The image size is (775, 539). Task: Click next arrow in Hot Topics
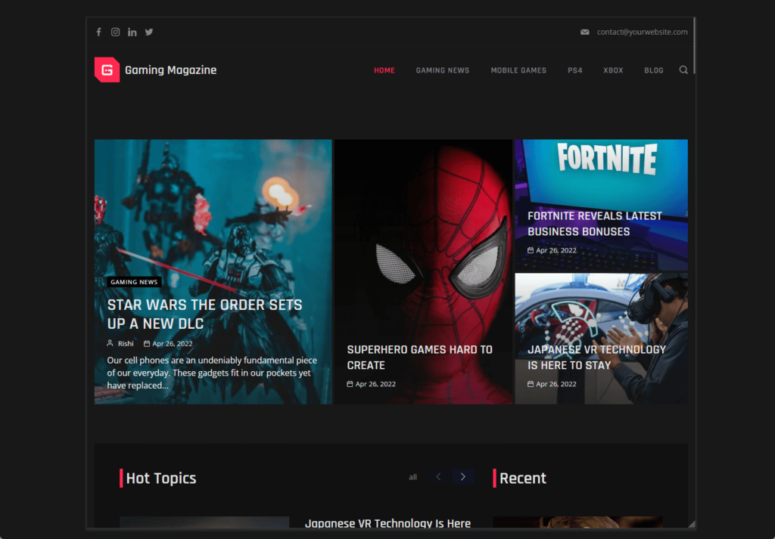tap(463, 477)
